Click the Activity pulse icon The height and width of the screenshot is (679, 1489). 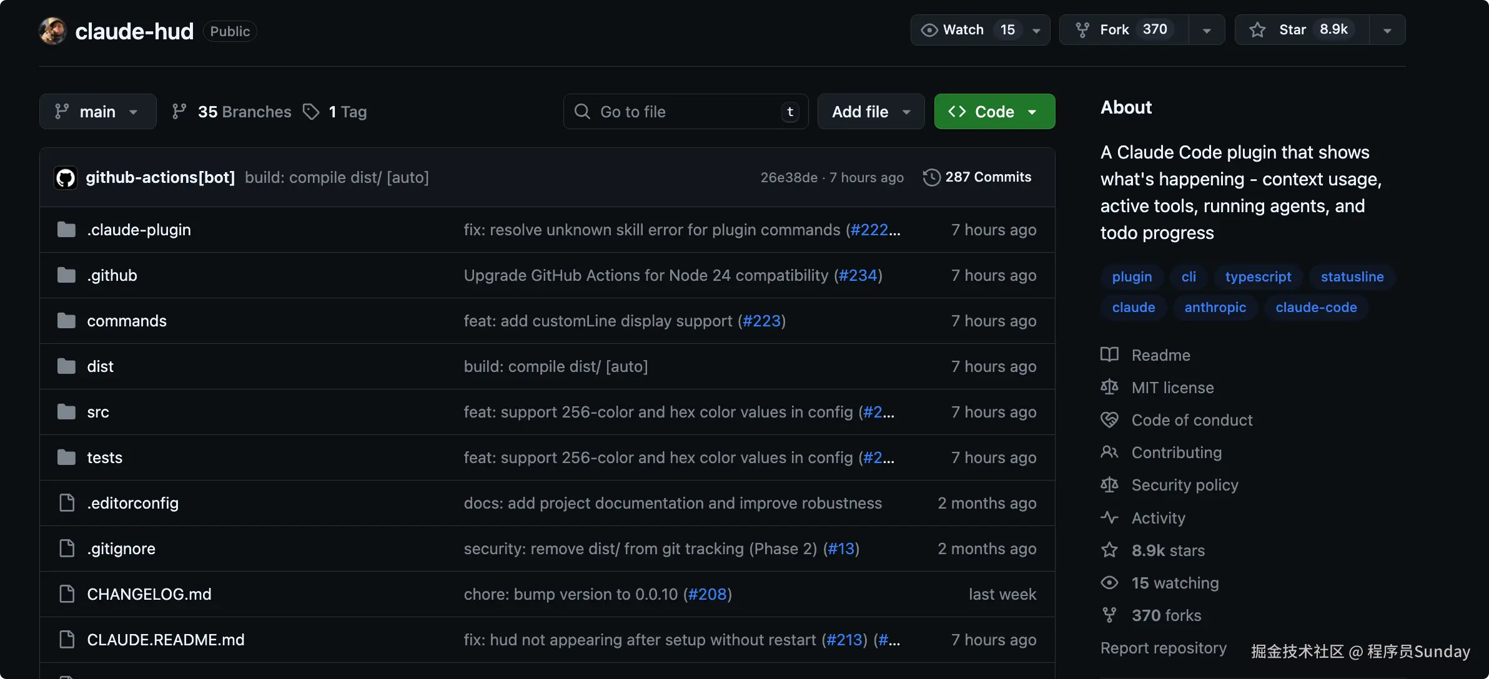point(1109,517)
